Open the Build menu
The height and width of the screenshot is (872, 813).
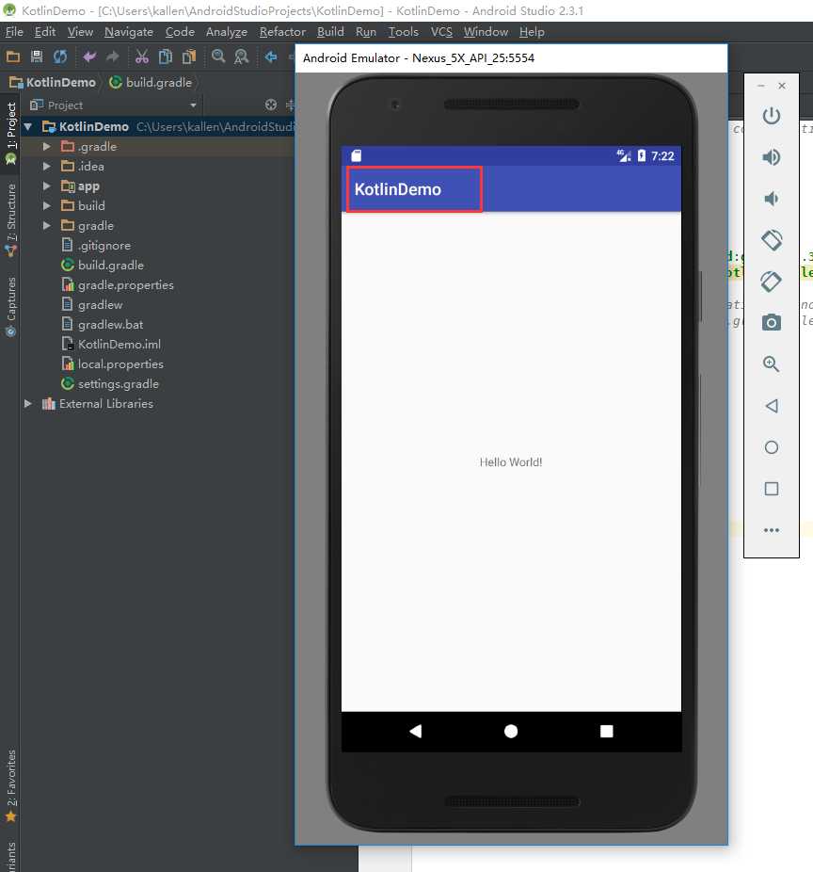(330, 32)
